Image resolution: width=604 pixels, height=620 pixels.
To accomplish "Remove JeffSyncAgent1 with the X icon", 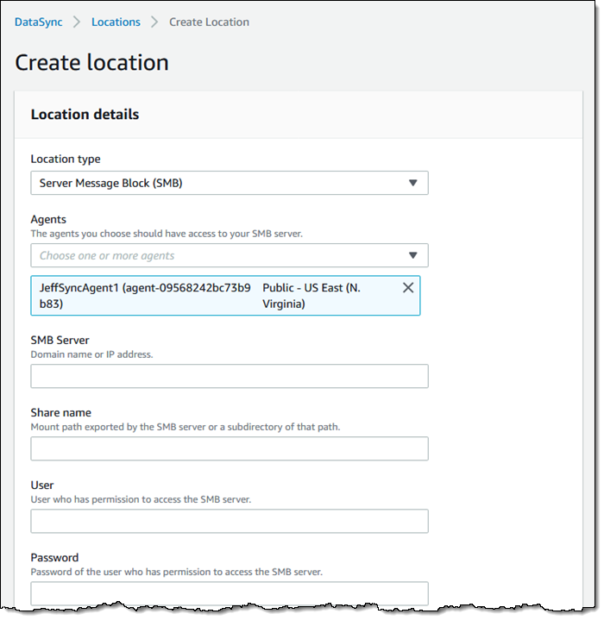I will [408, 288].
